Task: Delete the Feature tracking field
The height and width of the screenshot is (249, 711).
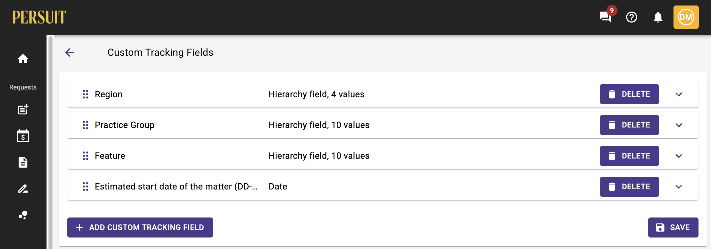Action: (629, 156)
